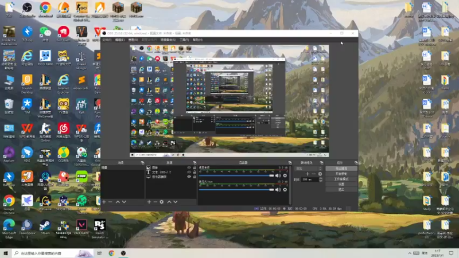Open the 文件(F) menu in OBS

click(x=107, y=40)
